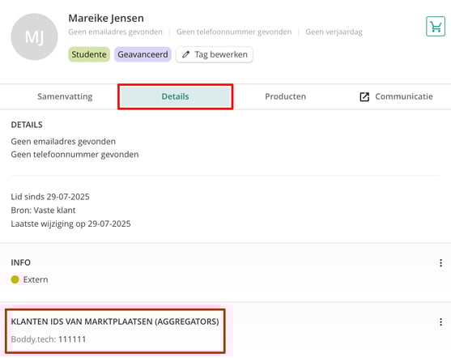Click the Extern label under INFO
Viewport: 451px width, 358px height.
pos(36,279)
